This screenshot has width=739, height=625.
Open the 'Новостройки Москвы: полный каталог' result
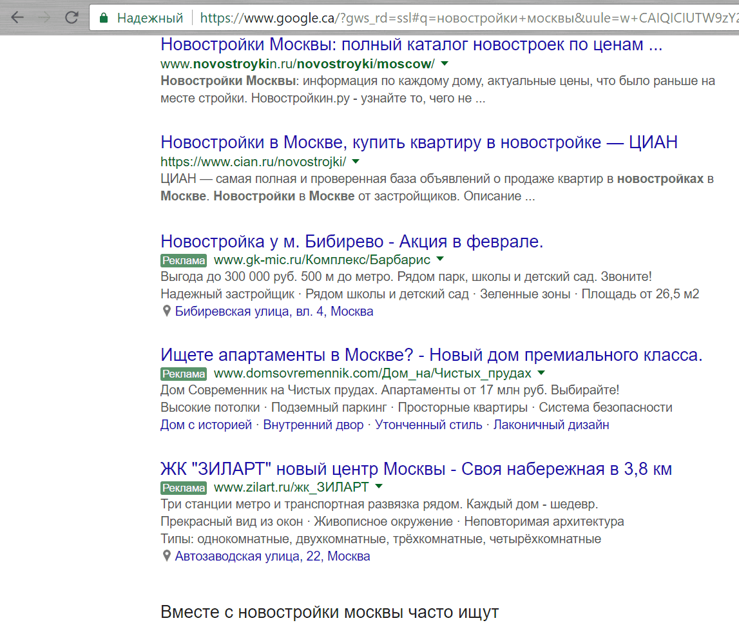click(x=411, y=44)
